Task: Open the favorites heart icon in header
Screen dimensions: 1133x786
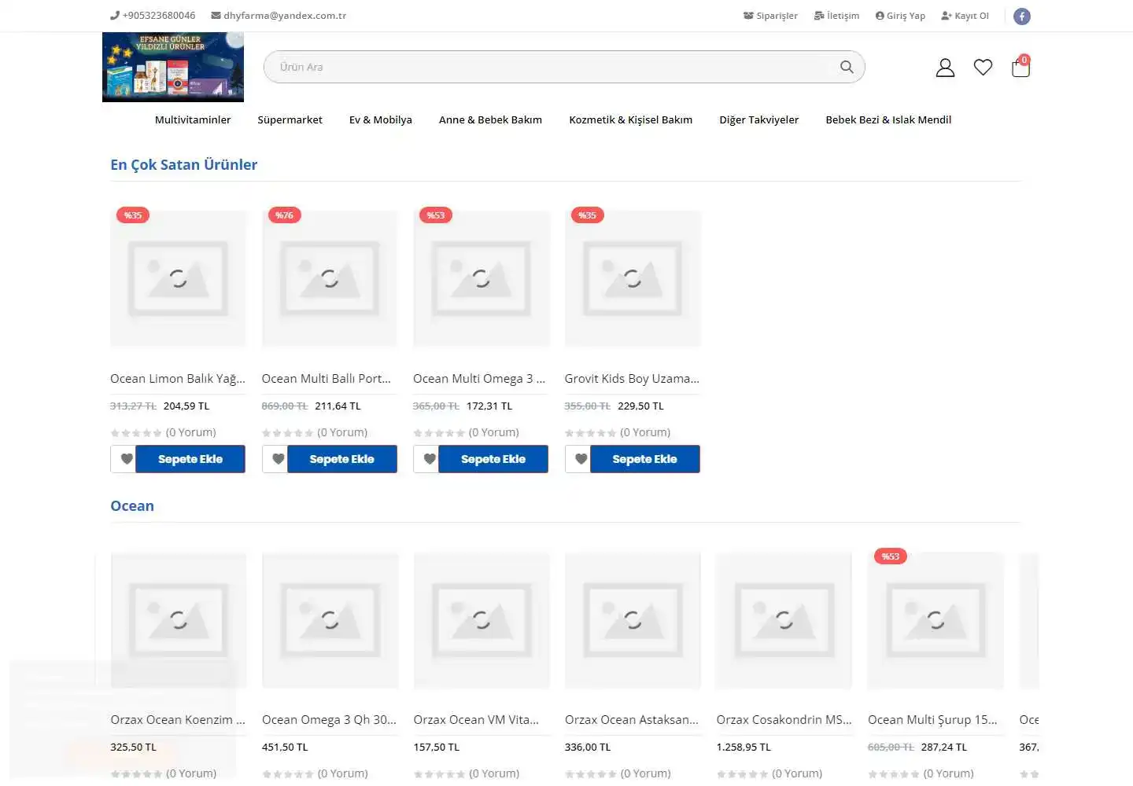Action: (983, 68)
